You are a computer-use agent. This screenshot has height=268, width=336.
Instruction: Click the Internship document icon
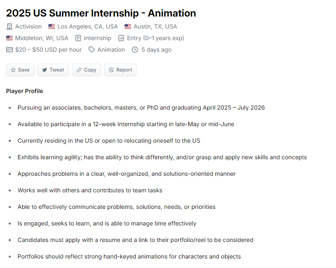78,38
